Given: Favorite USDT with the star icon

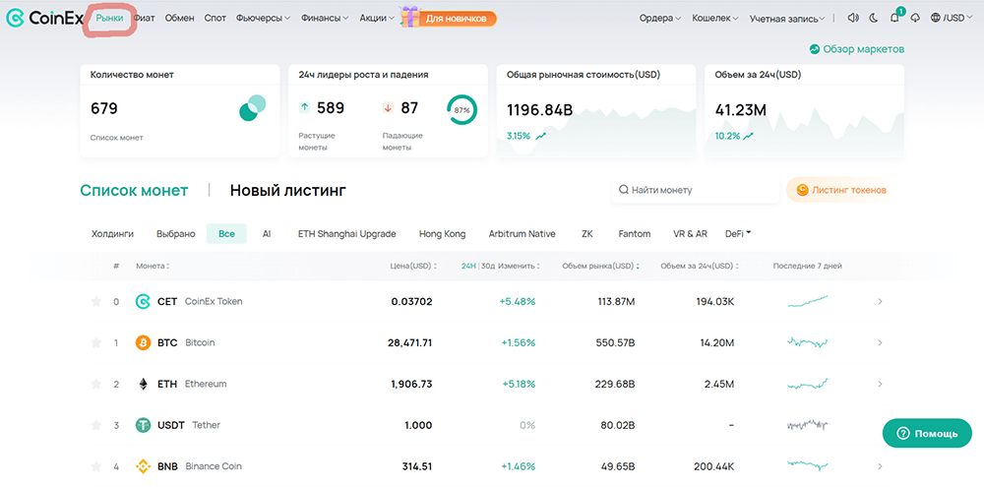Looking at the screenshot, I should coord(96,425).
